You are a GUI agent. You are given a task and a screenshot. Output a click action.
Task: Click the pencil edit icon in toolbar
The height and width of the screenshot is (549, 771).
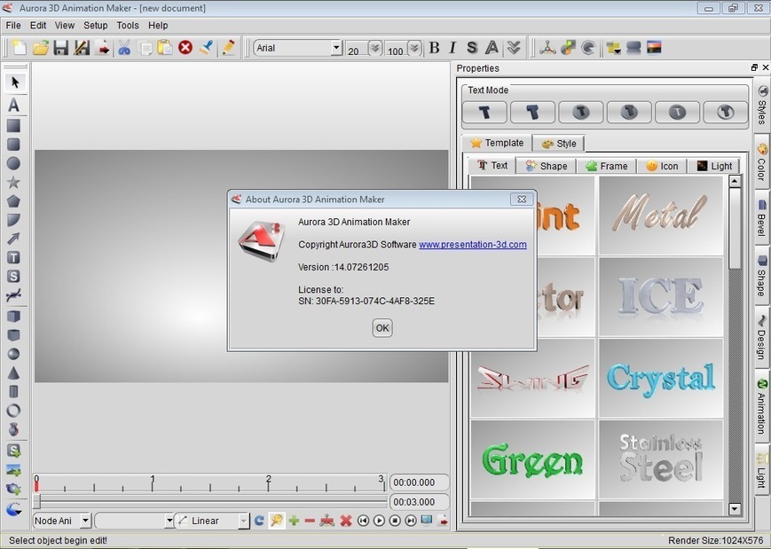click(x=228, y=48)
